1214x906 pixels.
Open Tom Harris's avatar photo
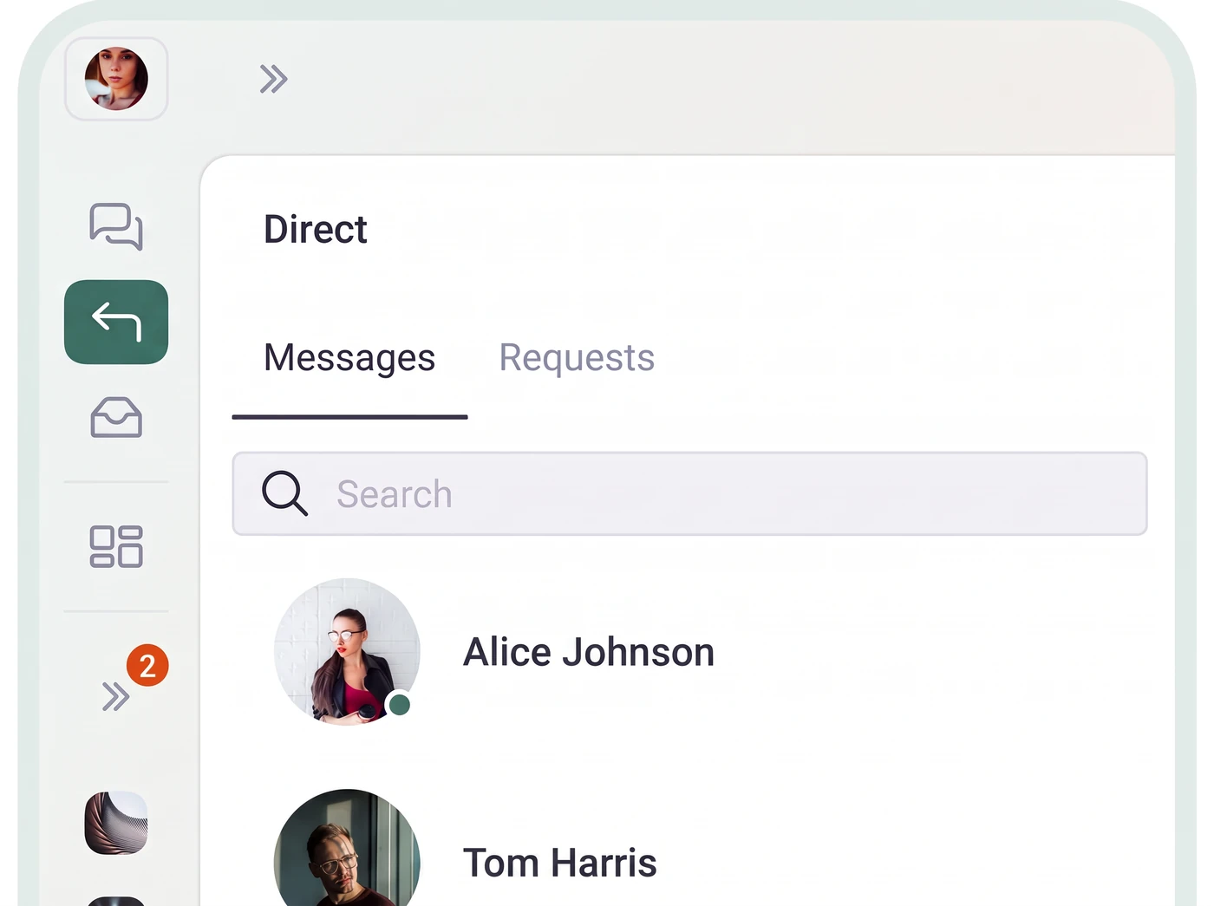tap(347, 848)
